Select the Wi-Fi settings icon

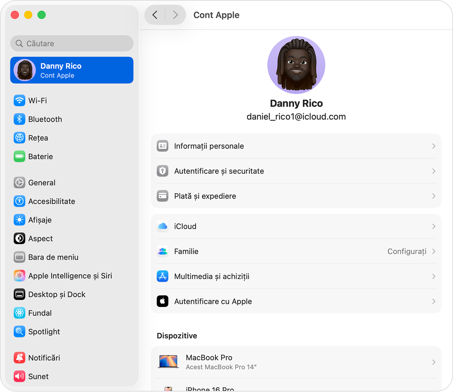click(19, 100)
